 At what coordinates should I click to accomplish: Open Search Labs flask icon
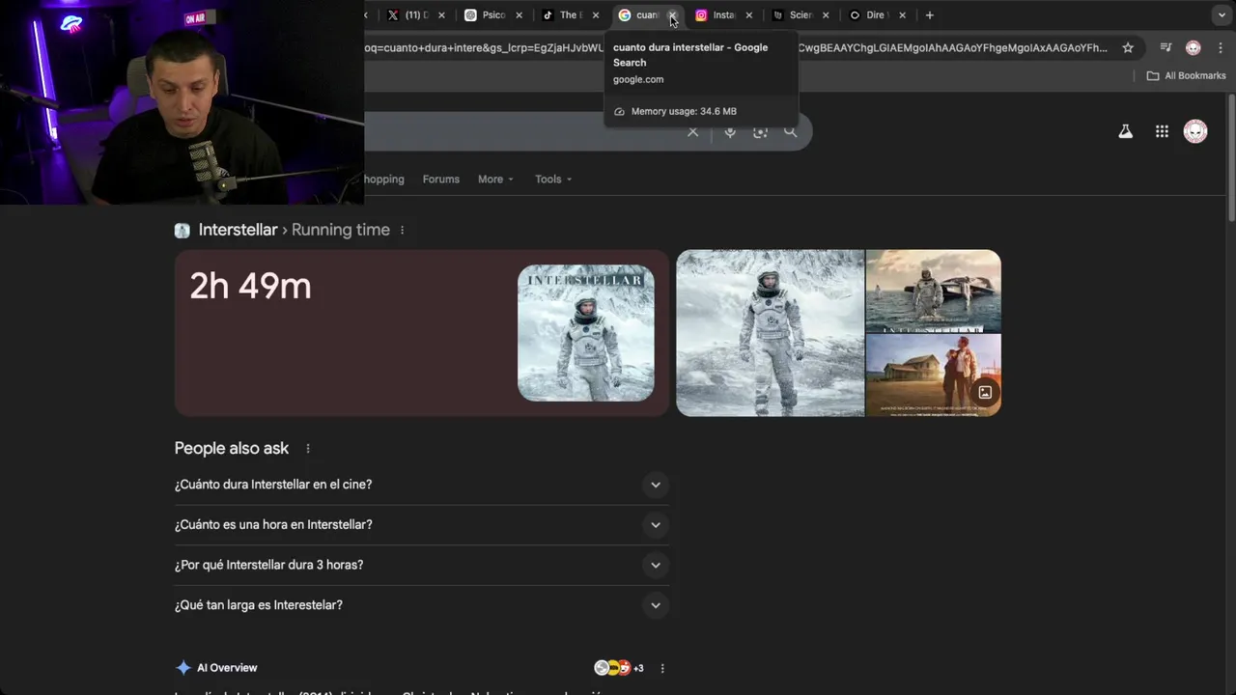click(1125, 131)
